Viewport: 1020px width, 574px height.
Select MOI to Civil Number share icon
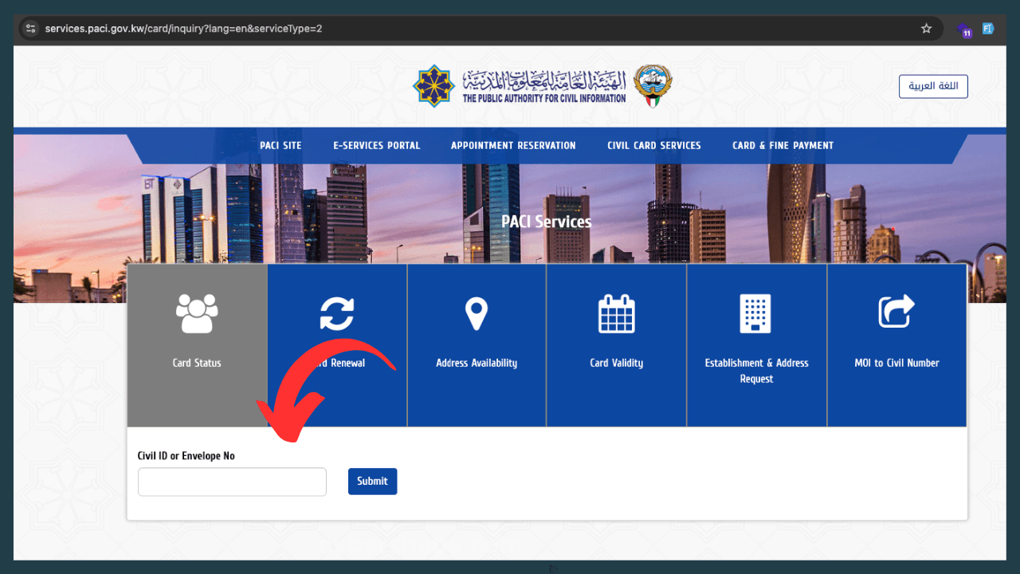(896, 311)
